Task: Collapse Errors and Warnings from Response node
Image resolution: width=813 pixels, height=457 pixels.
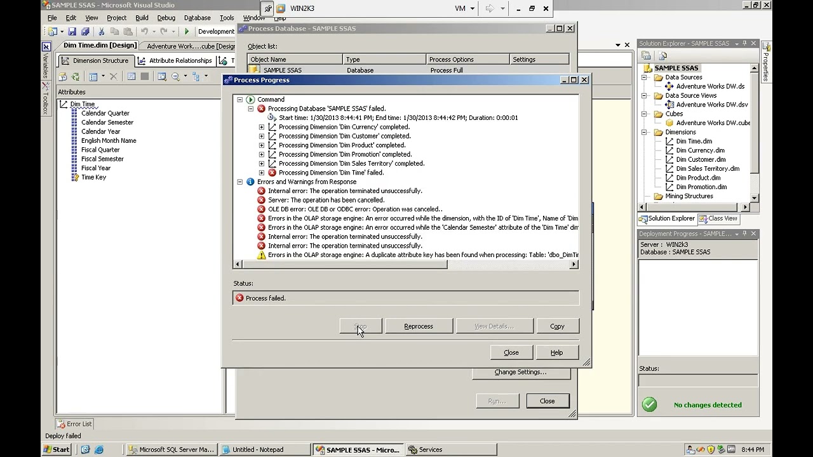Action: 239,182
